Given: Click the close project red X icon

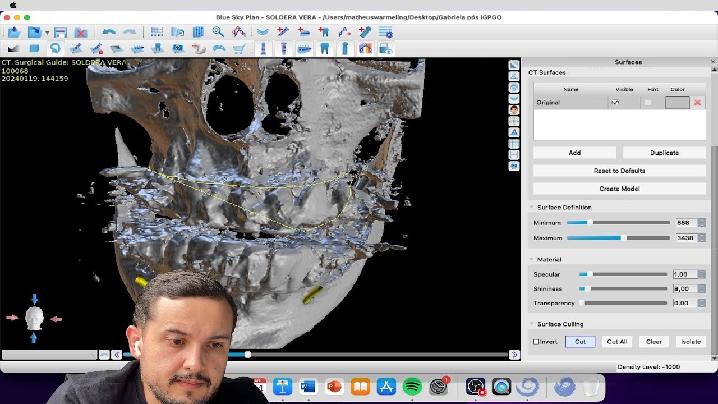Looking at the screenshot, I should point(81,32).
